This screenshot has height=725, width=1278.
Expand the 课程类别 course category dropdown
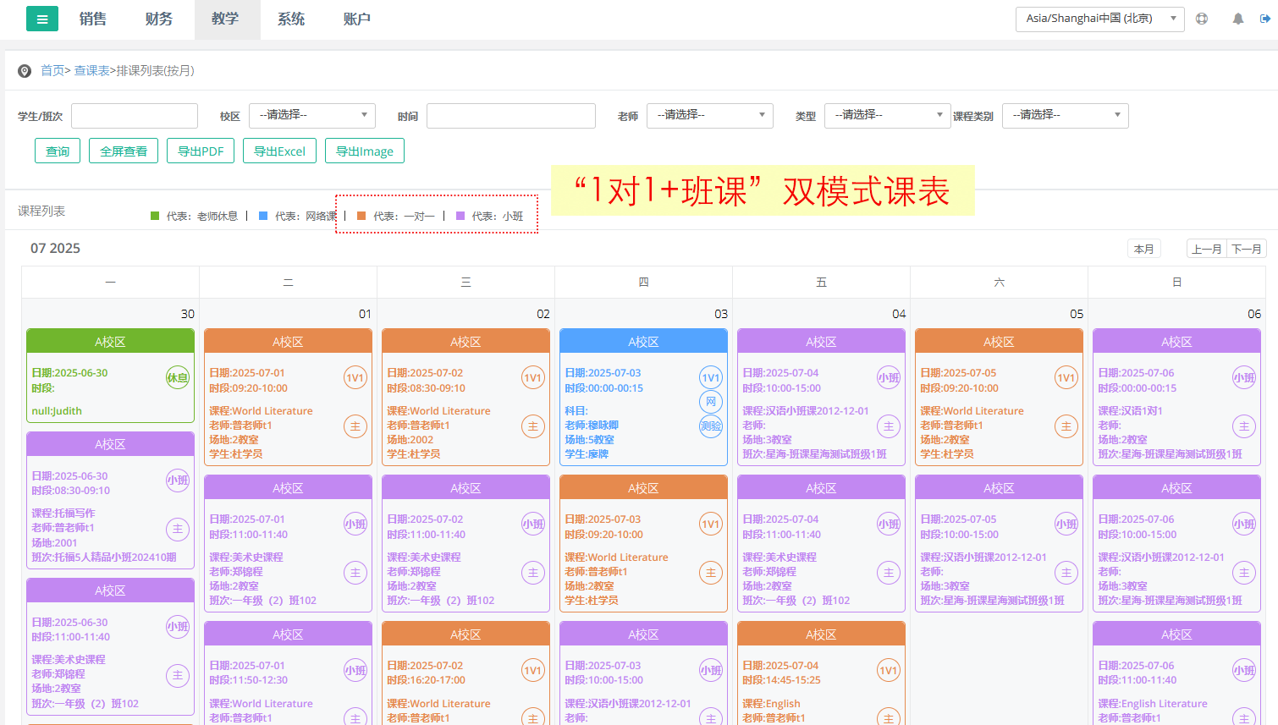[1065, 115]
